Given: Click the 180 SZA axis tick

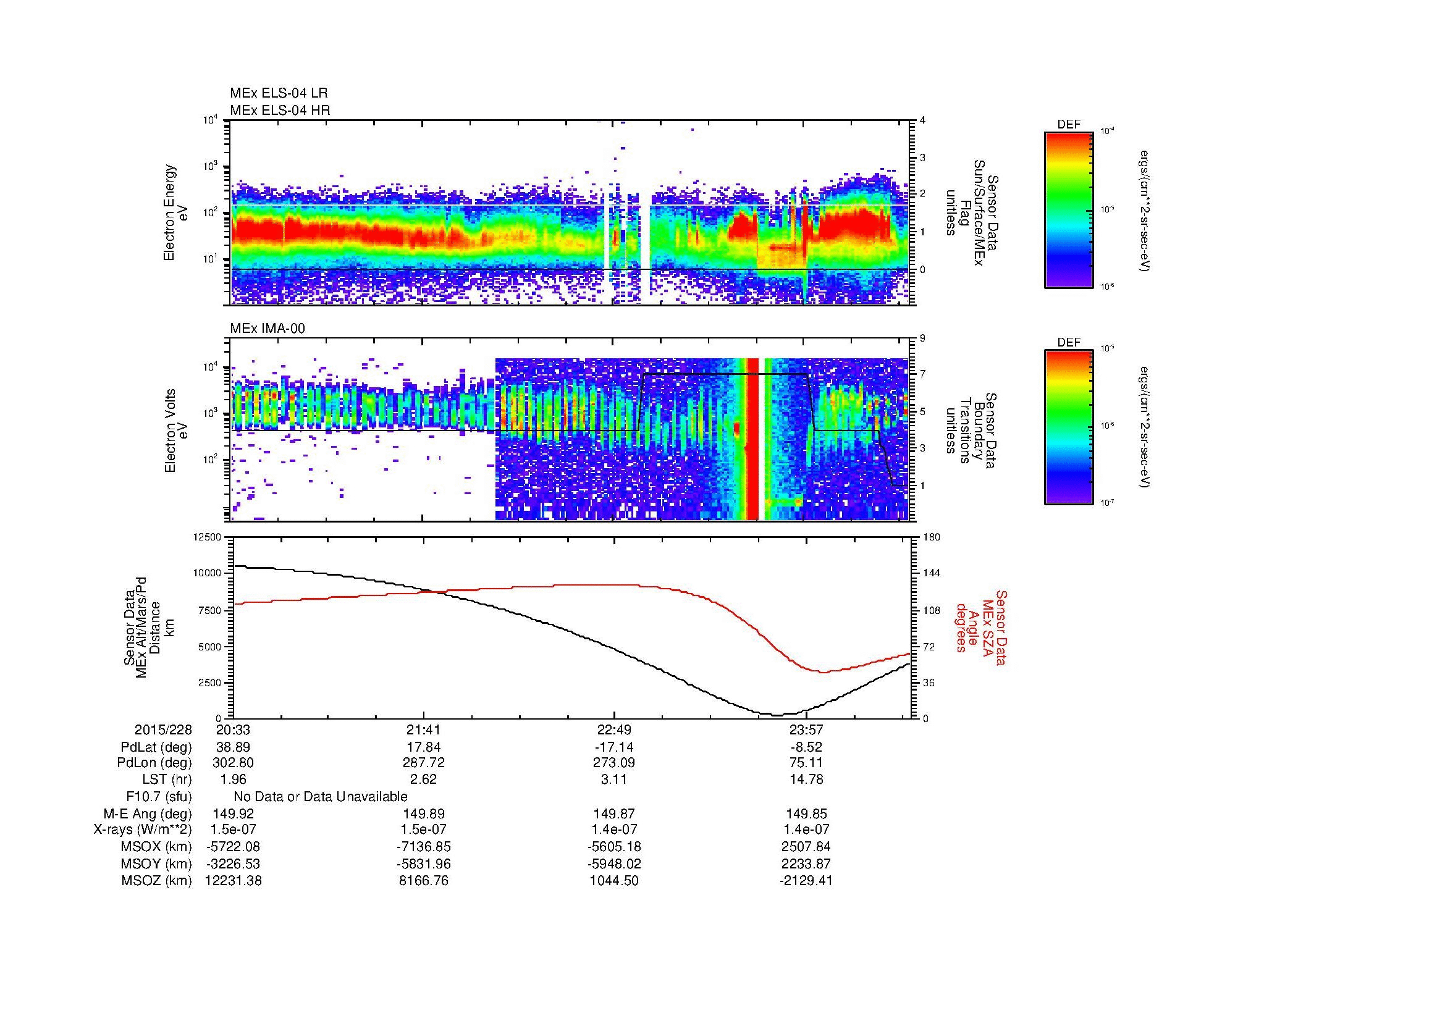Looking at the screenshot, I should 932,537.
